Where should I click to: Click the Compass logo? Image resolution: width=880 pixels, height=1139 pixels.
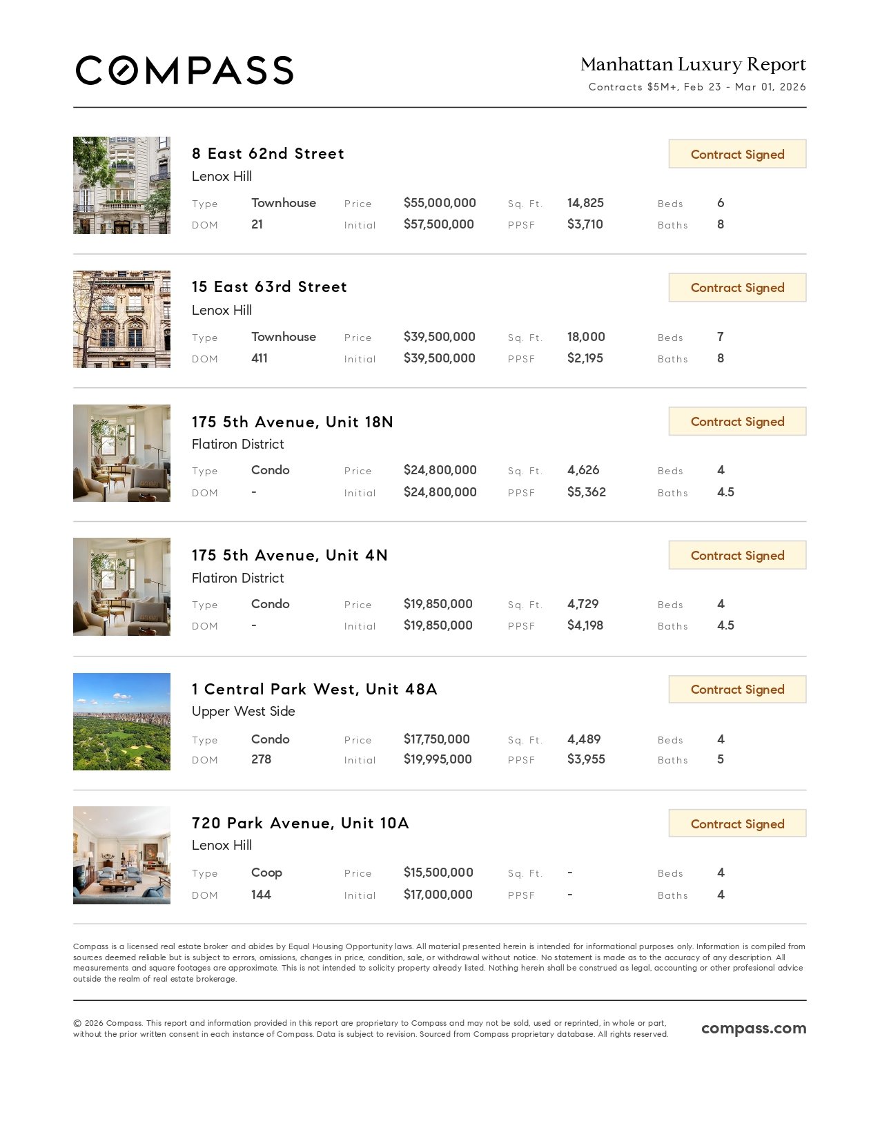[x=184, y=70]
